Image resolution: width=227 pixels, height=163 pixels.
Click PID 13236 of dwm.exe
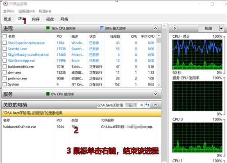pyautogui.click(x=61, y=72)
